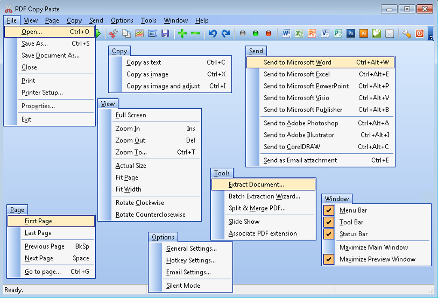
Task: Click the floppy disk save icon
Action: click(x=165, y=33)
